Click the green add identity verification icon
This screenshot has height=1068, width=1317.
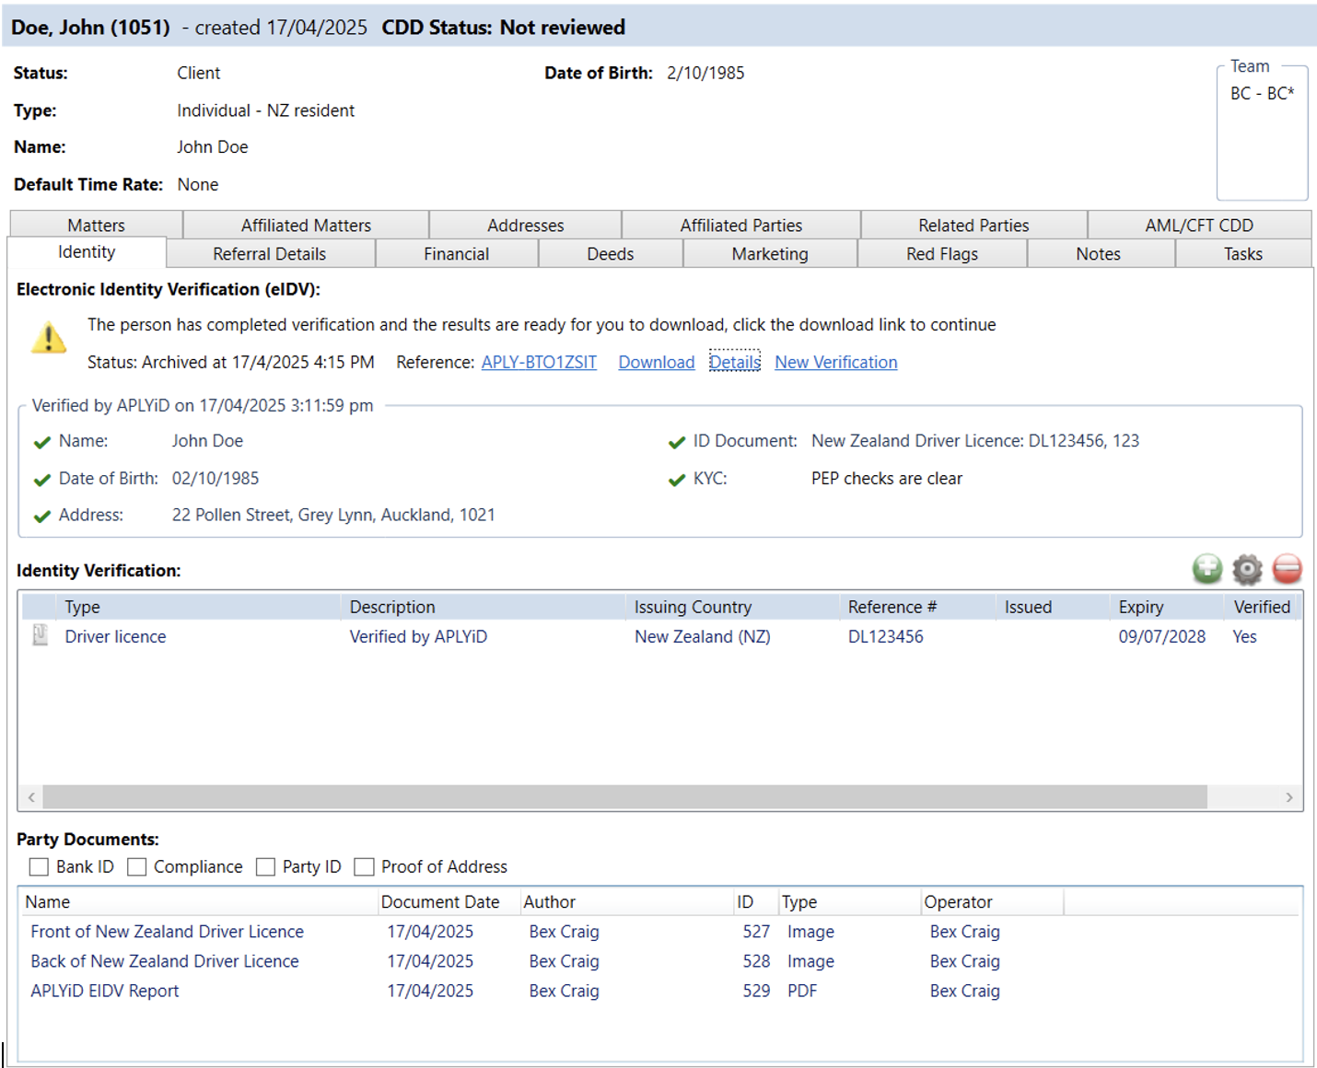(1206, 569)
